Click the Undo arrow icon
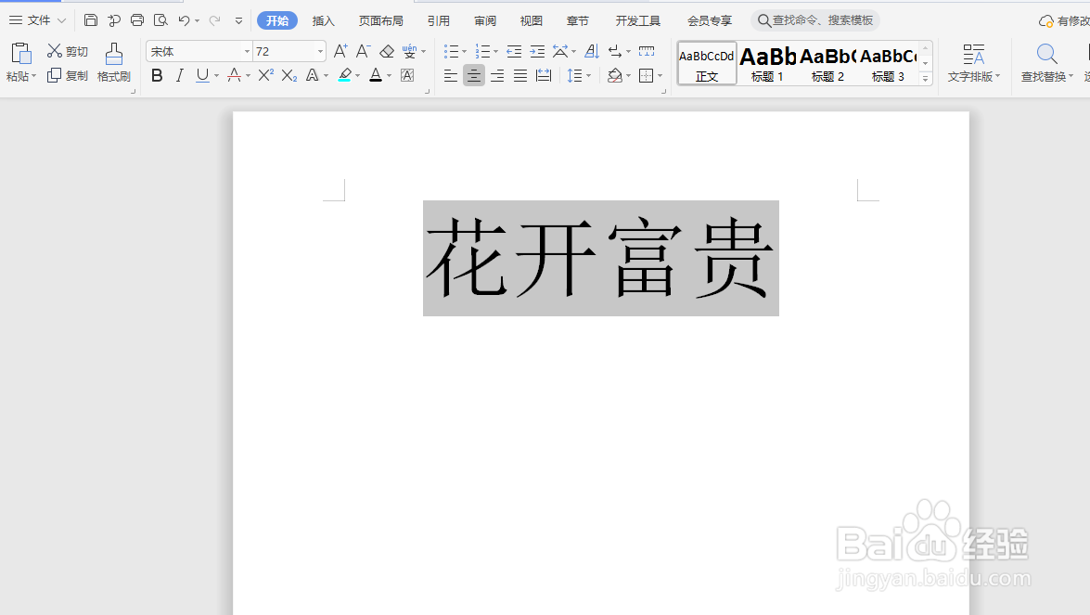Screen dimensions: 1090x615 pyautogui.click(x=184, y=20)
